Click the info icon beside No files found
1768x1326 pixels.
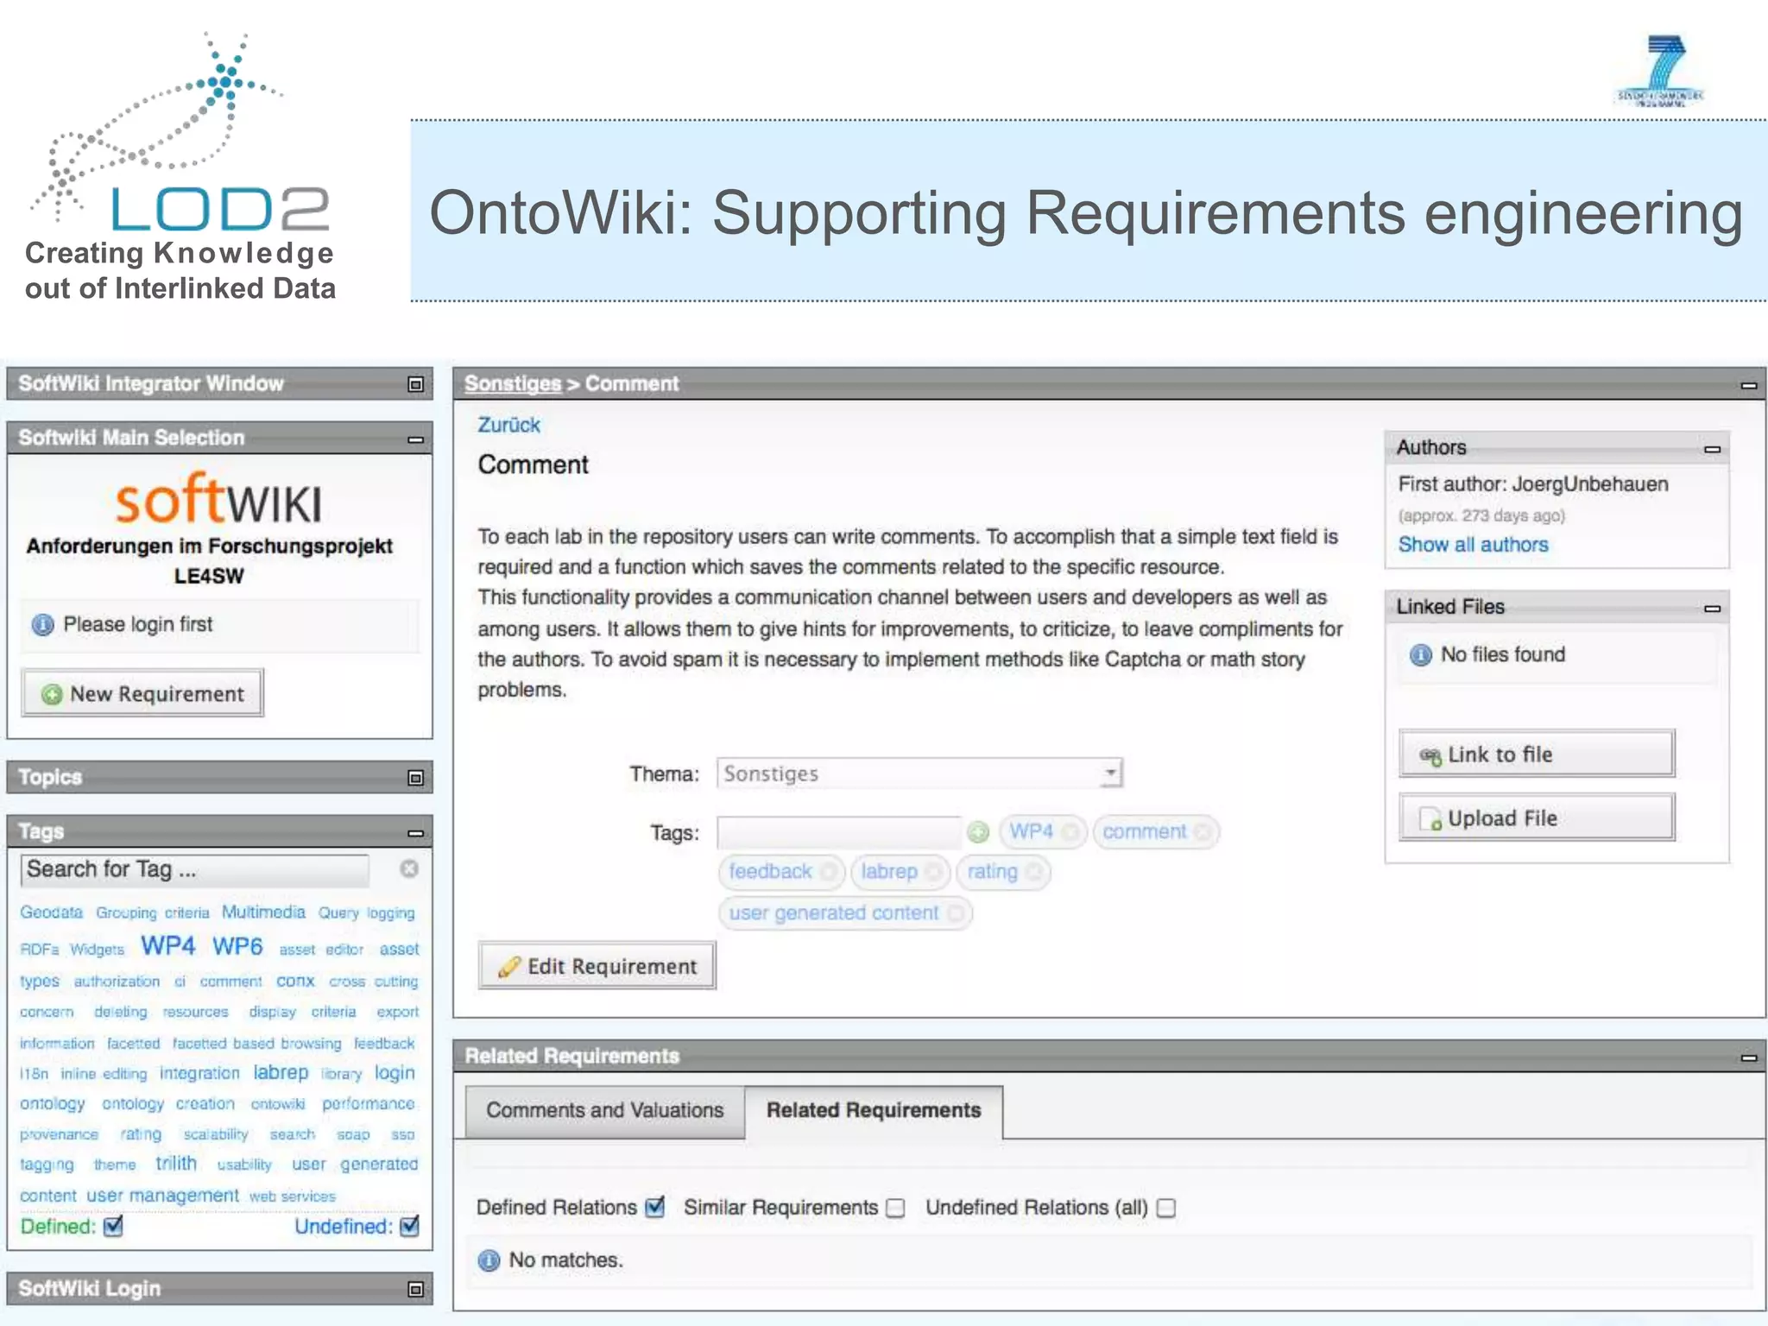(x=1420, y=655)
